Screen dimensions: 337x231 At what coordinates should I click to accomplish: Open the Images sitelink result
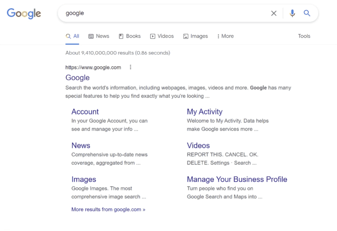(83, 180)
